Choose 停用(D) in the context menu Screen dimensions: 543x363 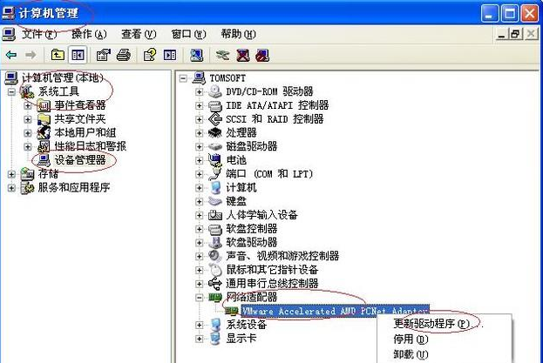click(x=411, y=339)
